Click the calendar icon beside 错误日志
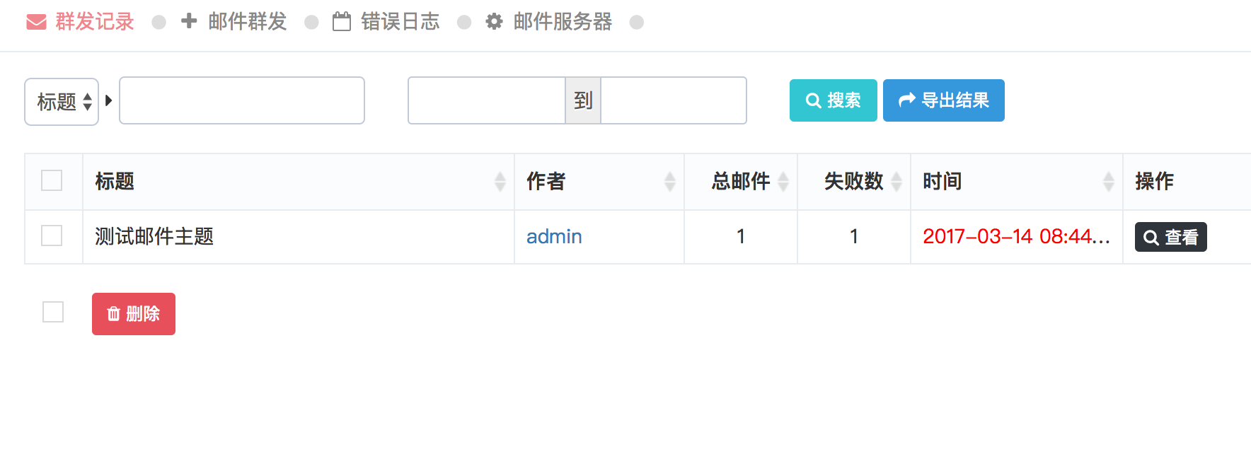The image size is (1251, 471). (x=342, y=22)
